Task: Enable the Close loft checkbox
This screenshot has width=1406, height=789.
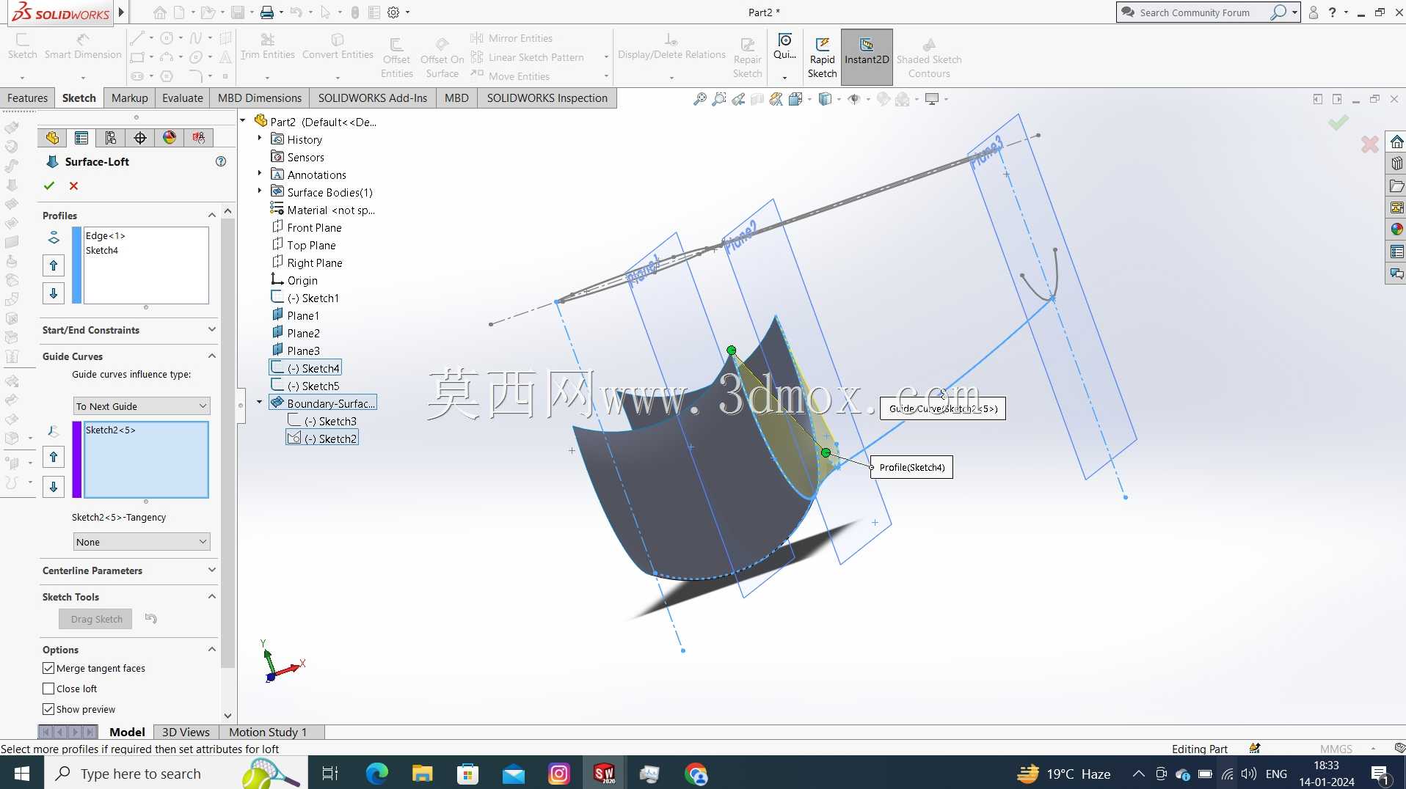Action: point(48,689)
